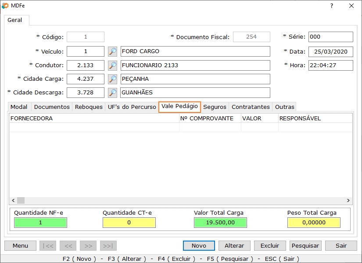The image size is (362, 263).
Task: Jump to last record navigation button
Action: click(x=108, y=246)
